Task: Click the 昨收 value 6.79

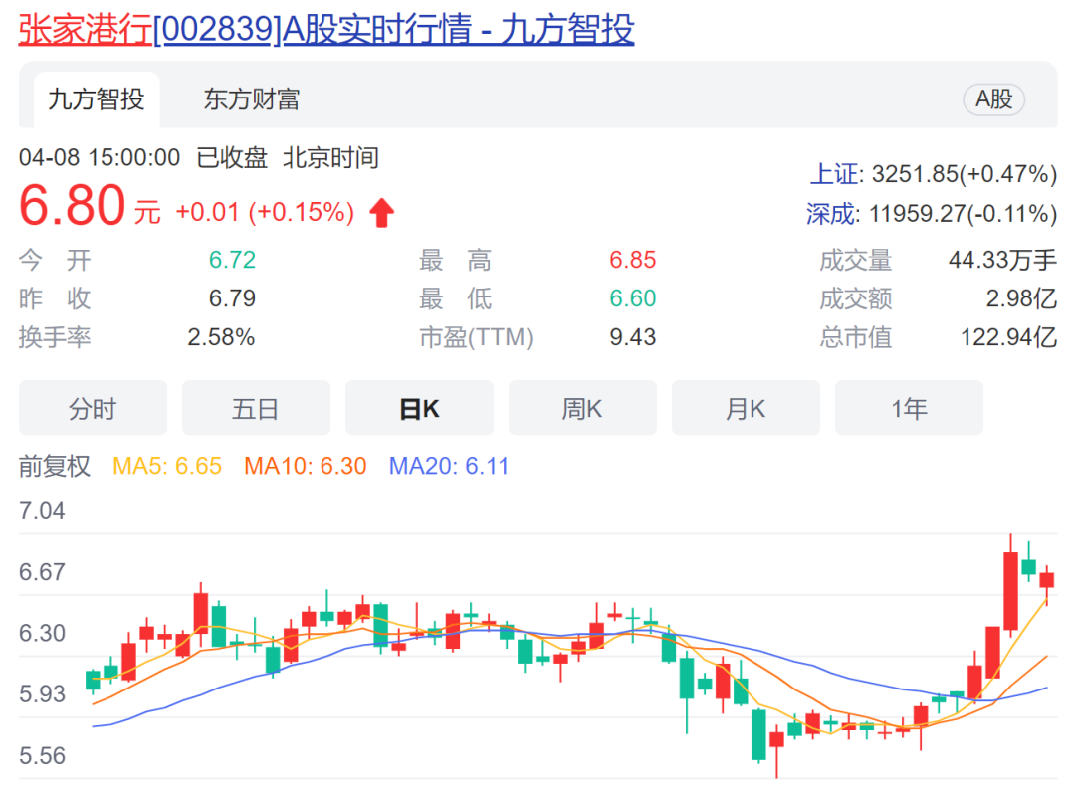Action: point(232,298)
